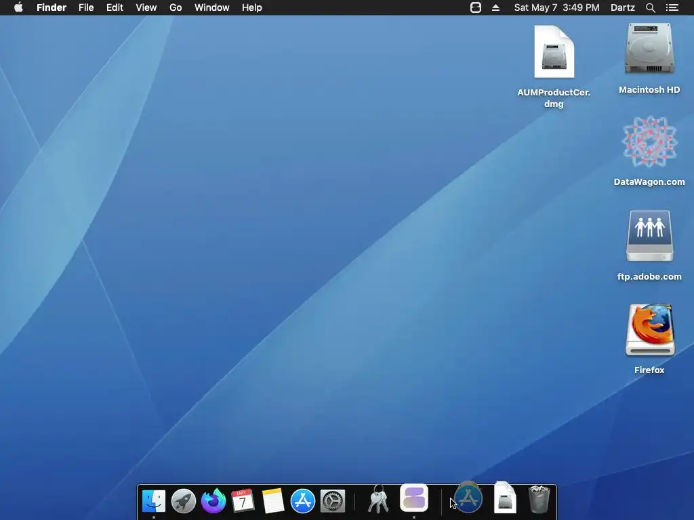694x520 pixels.
Task: Click the date and time in menu bar
Action: 556,7
